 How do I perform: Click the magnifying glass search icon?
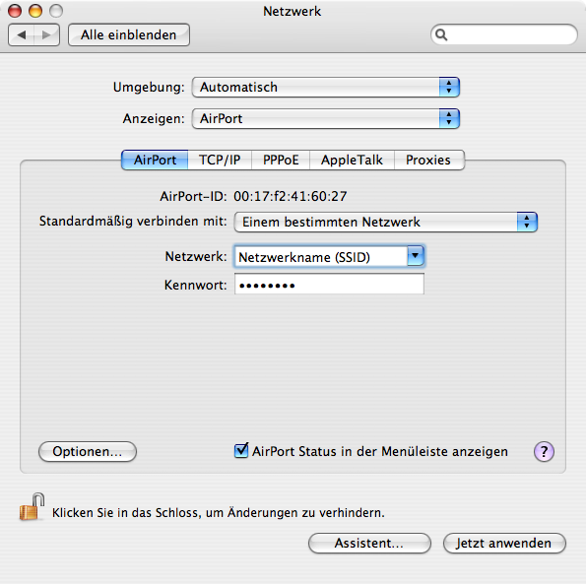coord(441,34)
